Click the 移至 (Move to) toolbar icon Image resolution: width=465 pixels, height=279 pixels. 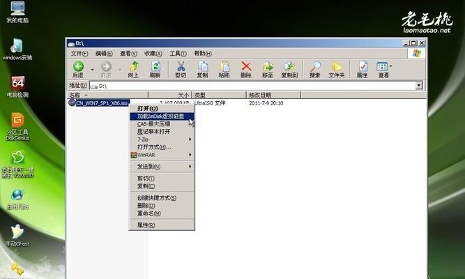click(268, 66)
